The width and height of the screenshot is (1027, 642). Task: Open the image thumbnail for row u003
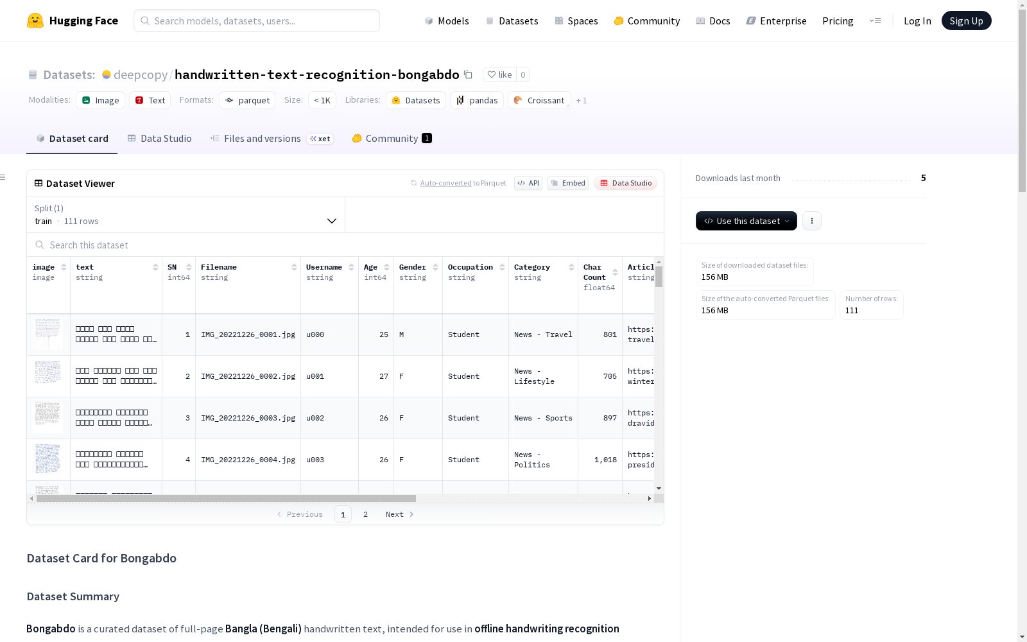click(x=48, y=460)
